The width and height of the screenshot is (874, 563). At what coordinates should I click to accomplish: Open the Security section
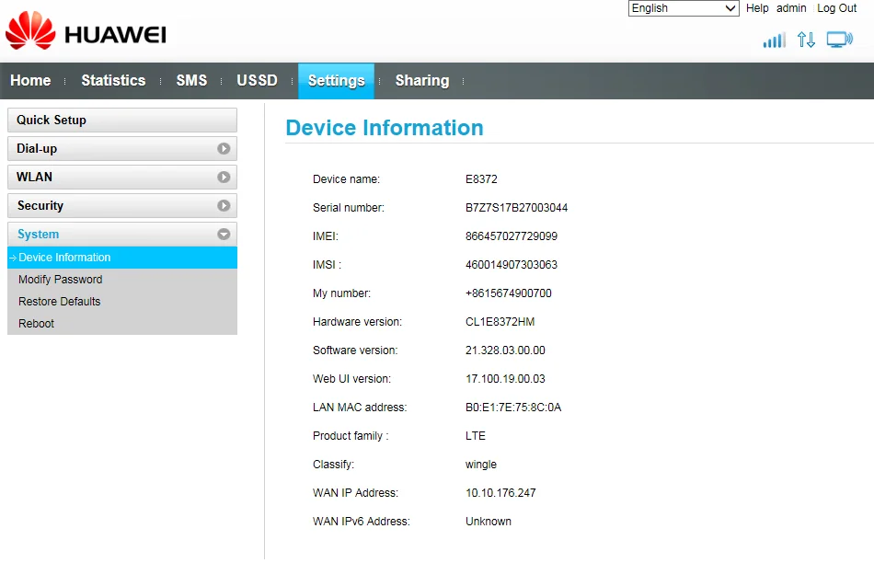(x=122, y=206)
